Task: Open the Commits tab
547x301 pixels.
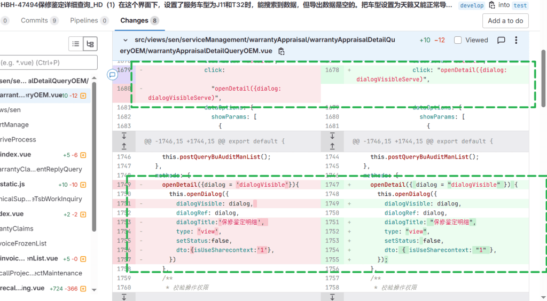Action: click(x=39, y=20)
